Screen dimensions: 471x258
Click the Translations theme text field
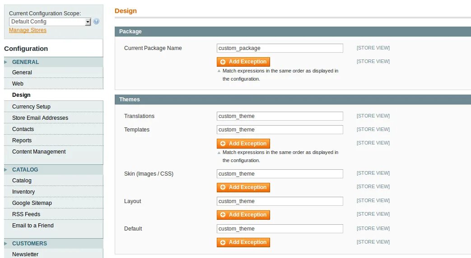(280, 116)
